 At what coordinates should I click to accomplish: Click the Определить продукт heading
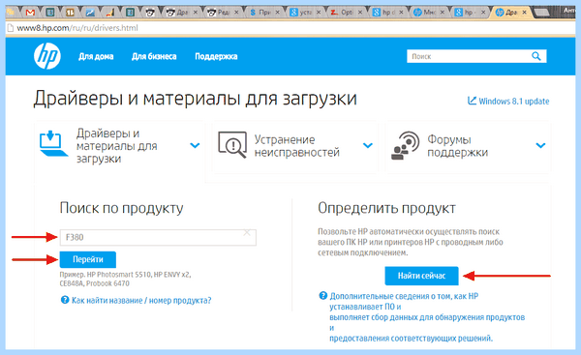386,208
